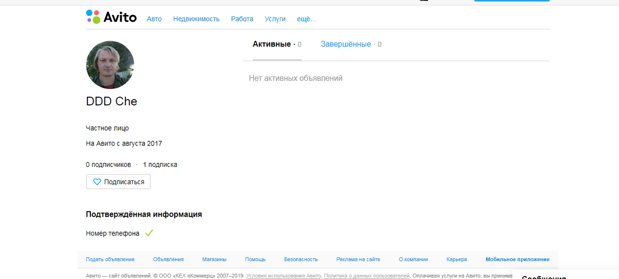Open the Услуги category

coord(275,19)
